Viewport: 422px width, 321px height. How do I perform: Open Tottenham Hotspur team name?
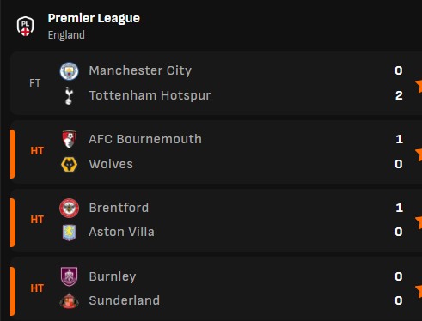[x=150, y=95]
